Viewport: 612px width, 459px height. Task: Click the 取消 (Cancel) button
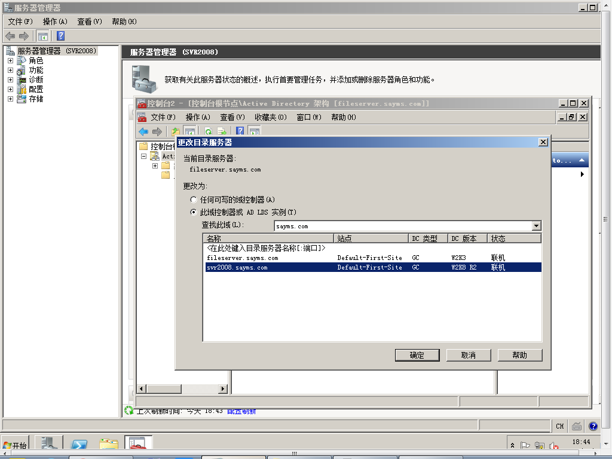469,355
